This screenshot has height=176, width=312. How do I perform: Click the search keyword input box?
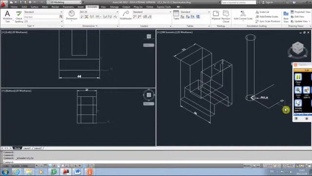238,2
